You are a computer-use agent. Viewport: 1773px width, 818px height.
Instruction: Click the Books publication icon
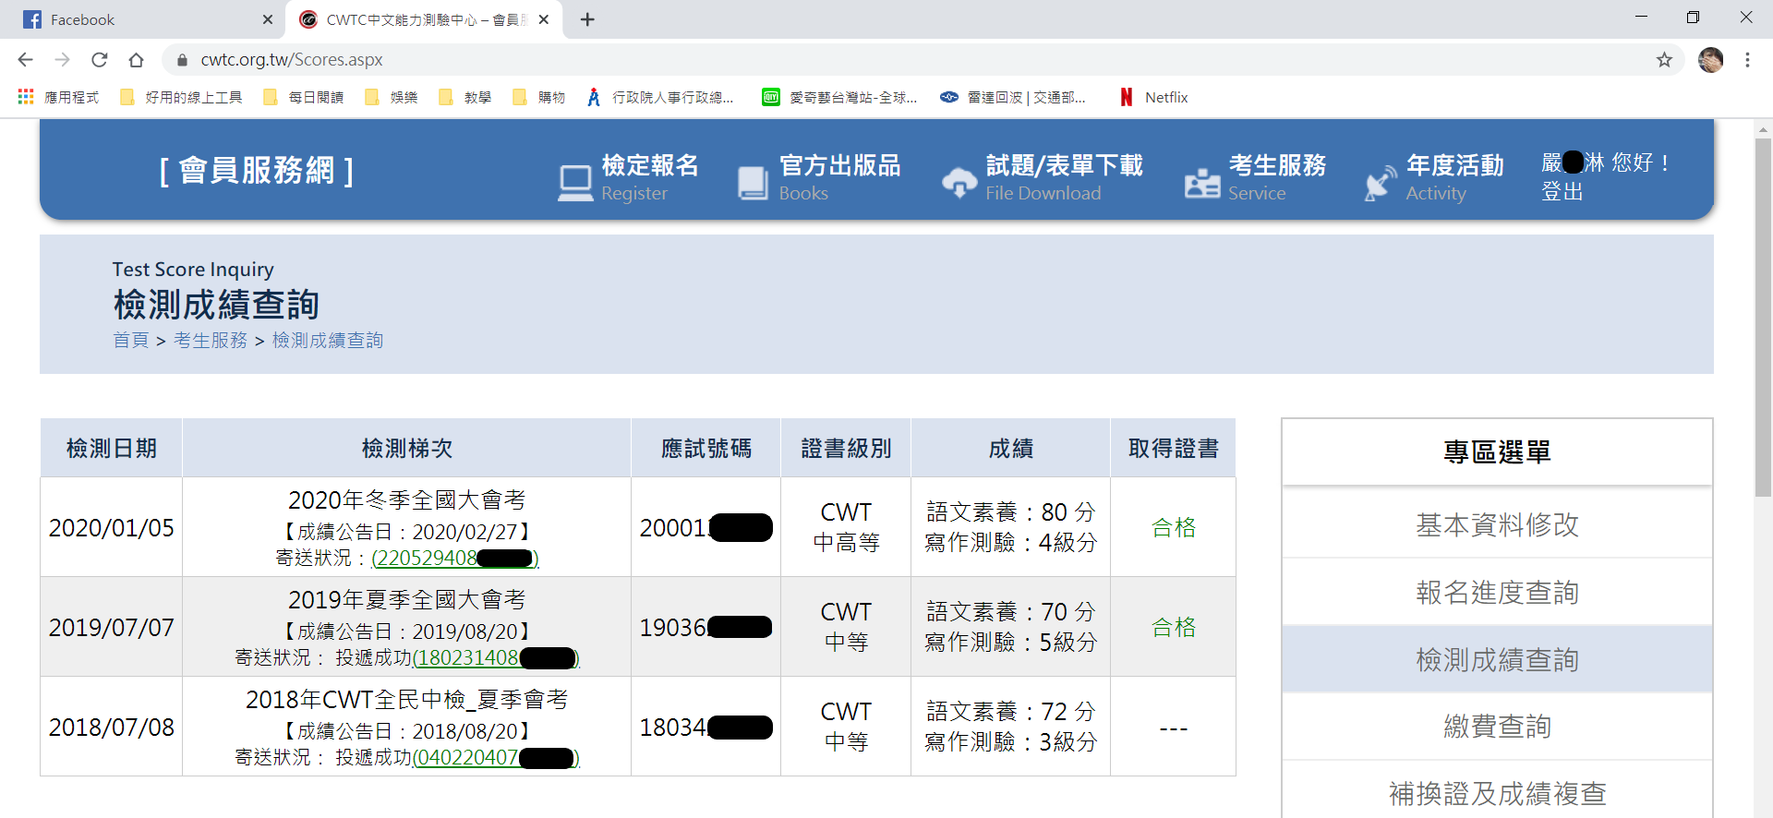753,183
